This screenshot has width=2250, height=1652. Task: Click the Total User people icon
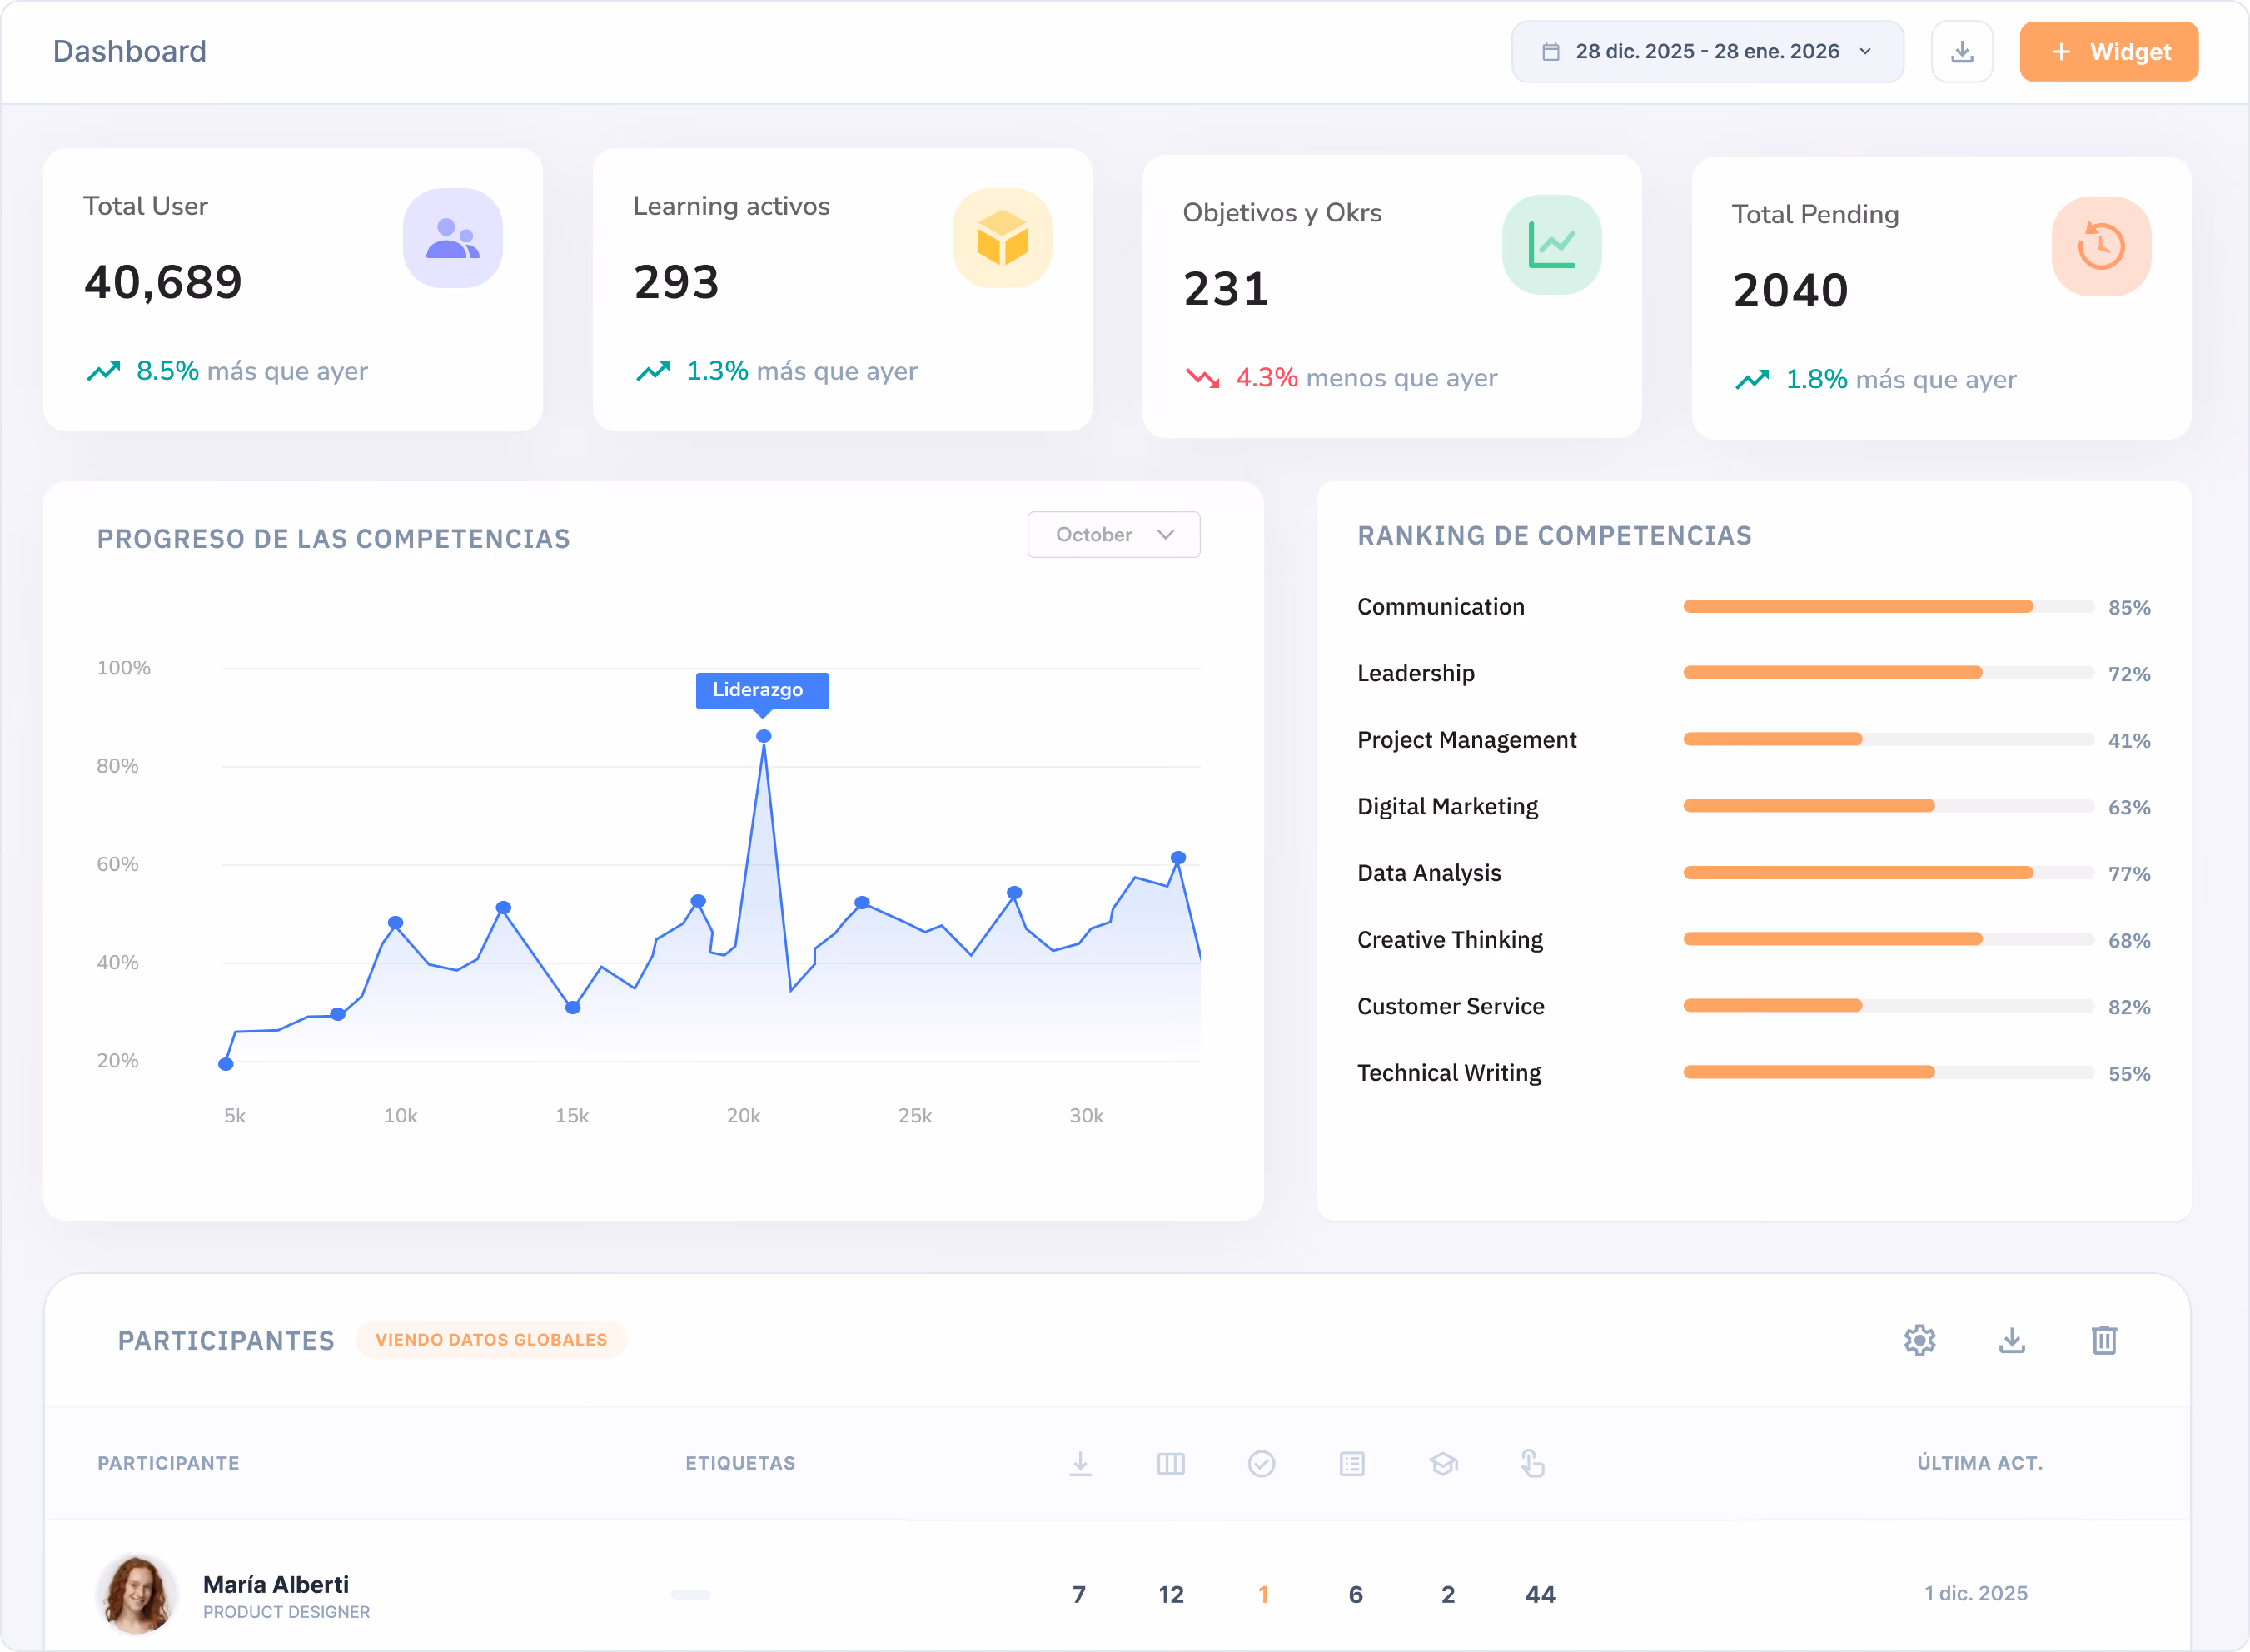click(x=452, y=238)
